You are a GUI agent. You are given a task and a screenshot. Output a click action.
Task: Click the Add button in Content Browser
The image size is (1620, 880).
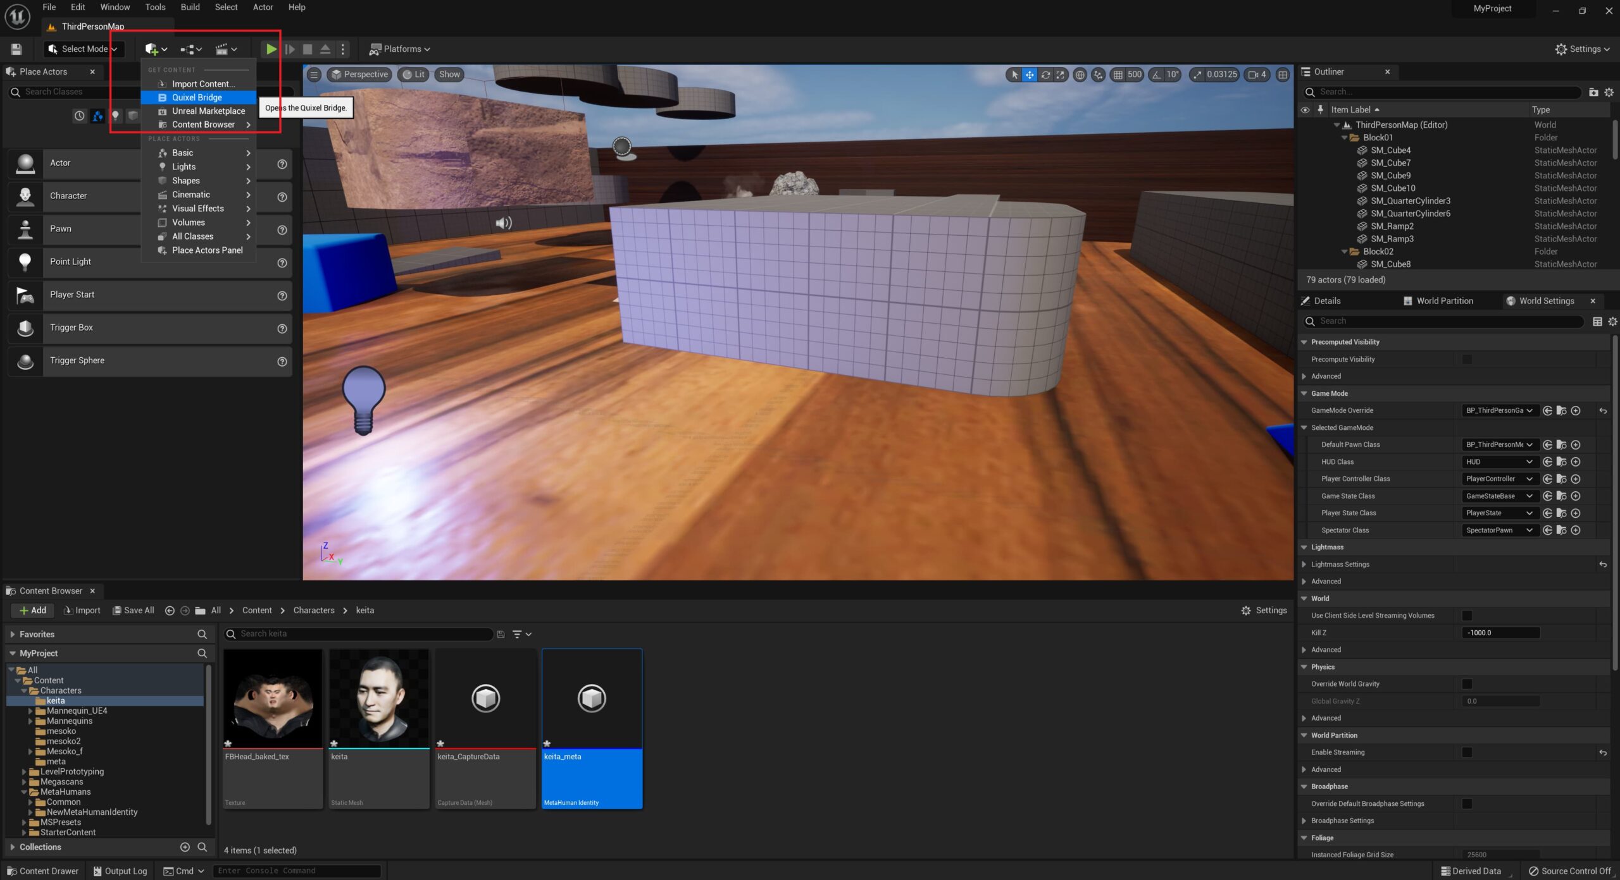[x=32, y=611]
